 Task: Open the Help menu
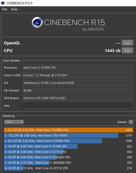click(x=14, y=9)
